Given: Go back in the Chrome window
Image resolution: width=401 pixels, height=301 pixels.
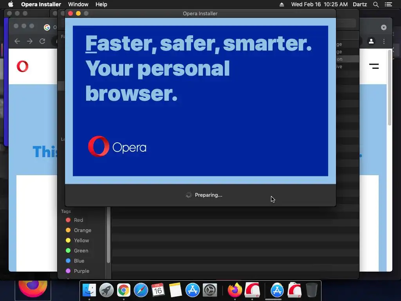Looking at the screenshot, I should (x=17, y=41).
